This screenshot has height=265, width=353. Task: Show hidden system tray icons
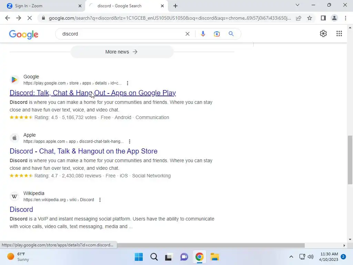pyautogui.click(x=291, y=257)
